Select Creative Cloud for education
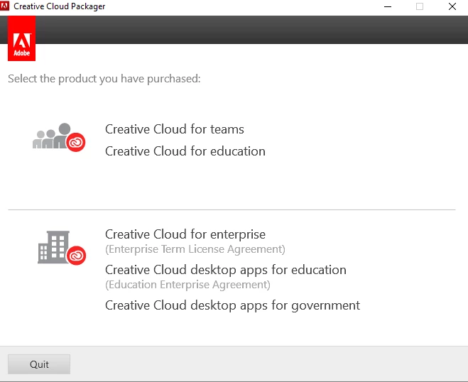 point(185,151)
